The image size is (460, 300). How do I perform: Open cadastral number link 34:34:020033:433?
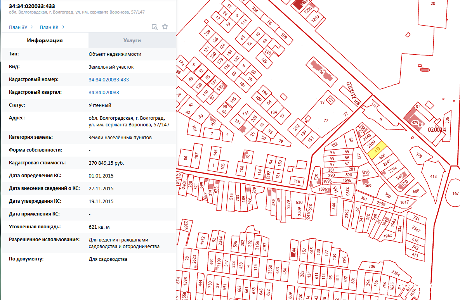109,79
